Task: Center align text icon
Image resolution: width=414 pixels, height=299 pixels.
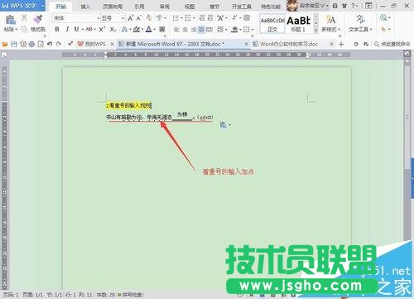Action: 185,29
